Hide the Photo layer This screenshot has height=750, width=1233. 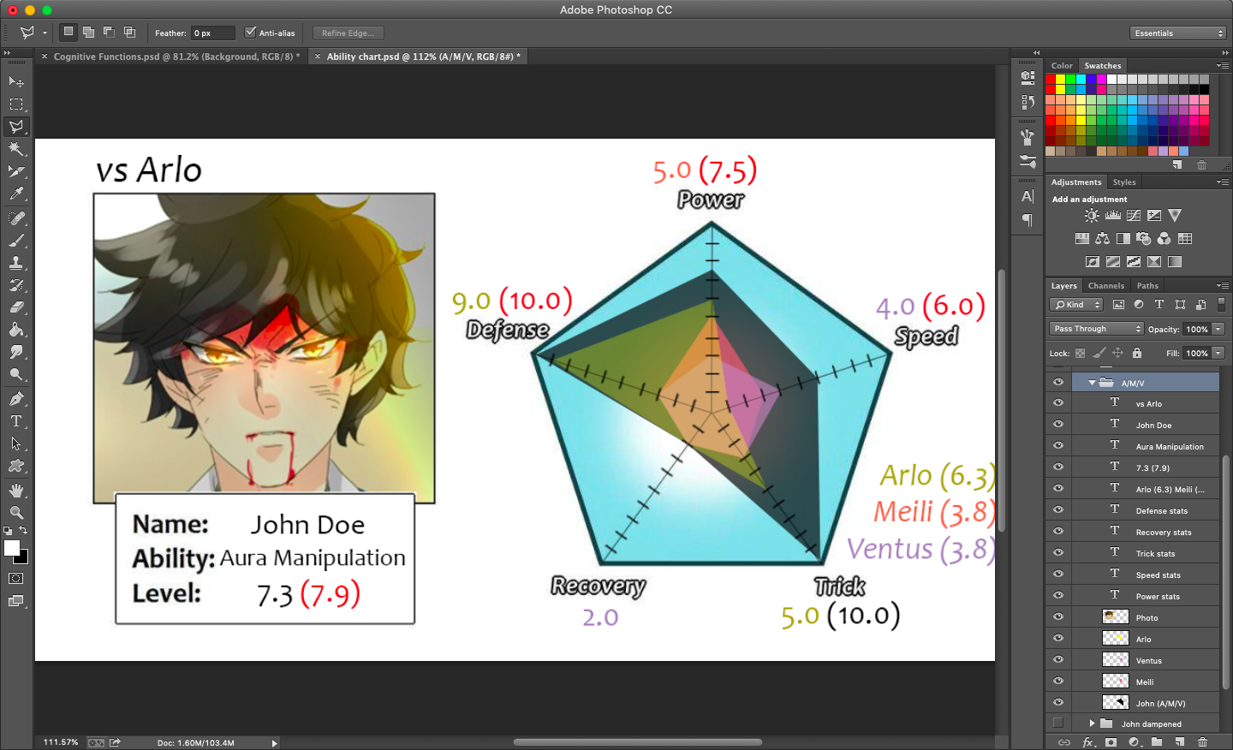pos(1058,617)
